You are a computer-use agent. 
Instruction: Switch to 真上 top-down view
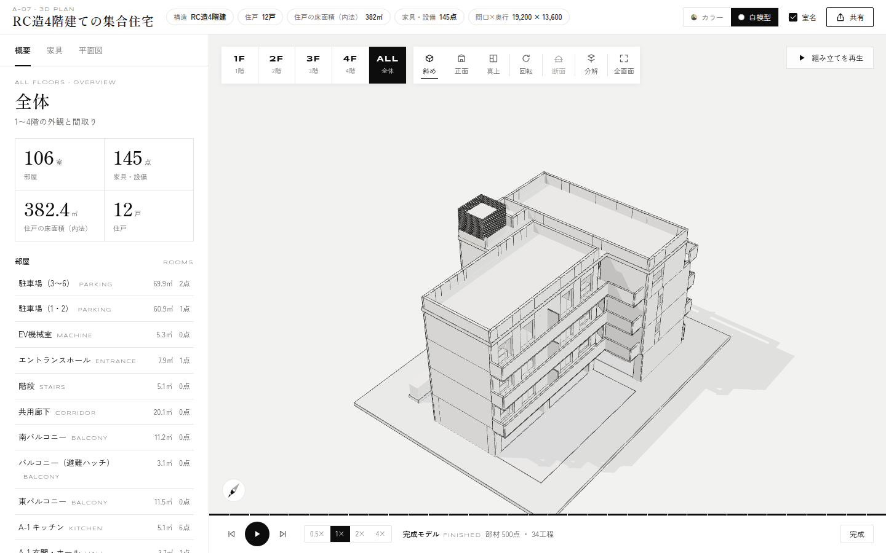pos(493,65)
